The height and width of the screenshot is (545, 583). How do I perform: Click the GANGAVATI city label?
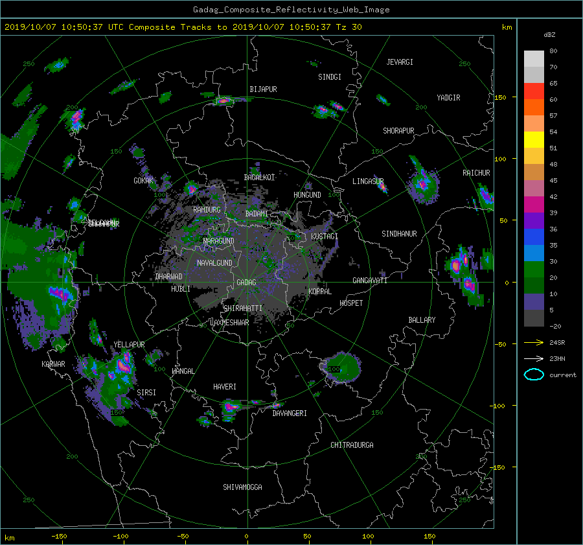click(370, 281)
